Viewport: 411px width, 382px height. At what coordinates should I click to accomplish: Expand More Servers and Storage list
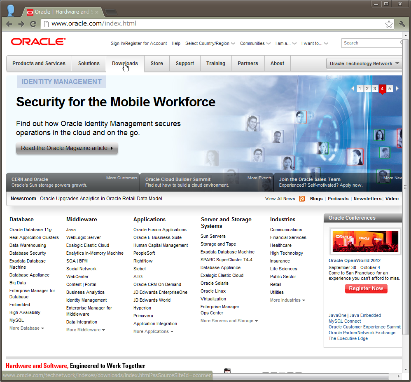229,321
